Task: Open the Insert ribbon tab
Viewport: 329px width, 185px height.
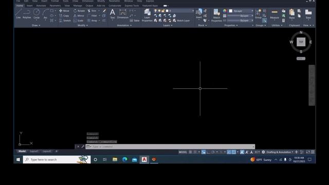Action: pos(30,6)
